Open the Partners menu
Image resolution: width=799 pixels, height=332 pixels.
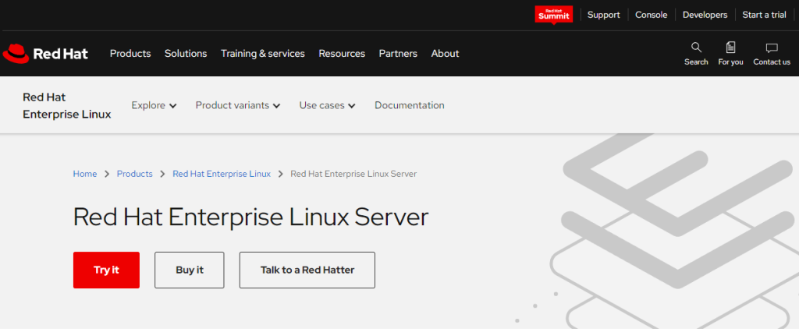coord(398,54)
